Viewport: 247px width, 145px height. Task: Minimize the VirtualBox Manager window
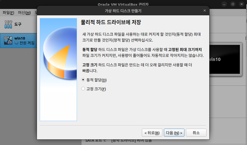[x=224, y=4]
